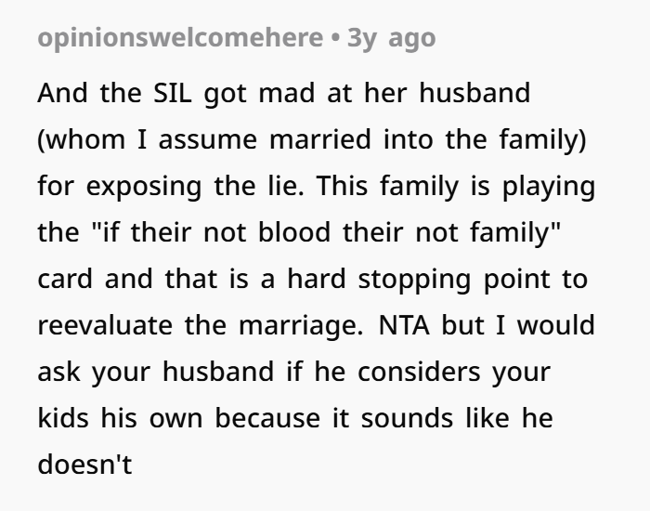This screenshot has height=511, width=650.
Task: Click the word "reevaluate" in the comment
Action: click(102, 327)
